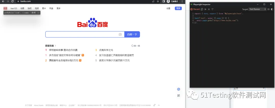Open hot search 点亮科学之光

point(106,50)
